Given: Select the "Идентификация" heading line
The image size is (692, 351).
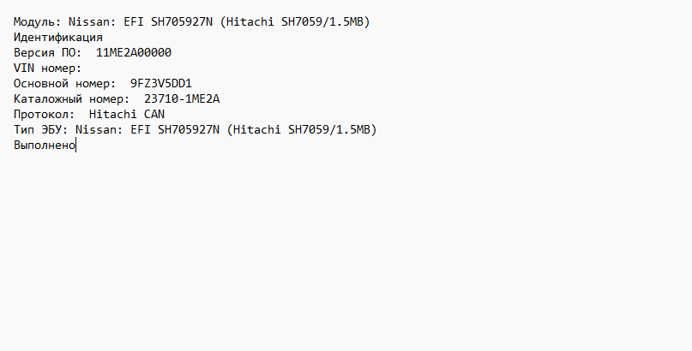Looking at the screenshot, I should point(58,37).
